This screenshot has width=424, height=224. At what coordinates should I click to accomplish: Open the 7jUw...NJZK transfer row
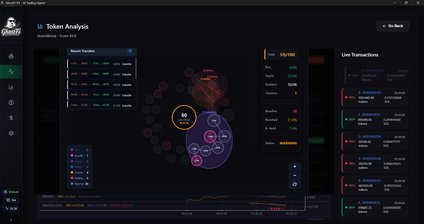(101, 105)
